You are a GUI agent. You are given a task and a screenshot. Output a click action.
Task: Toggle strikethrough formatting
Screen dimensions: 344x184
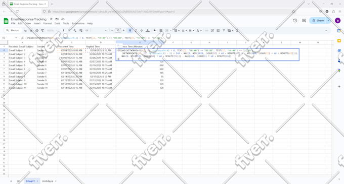click(x=142, y=31)
